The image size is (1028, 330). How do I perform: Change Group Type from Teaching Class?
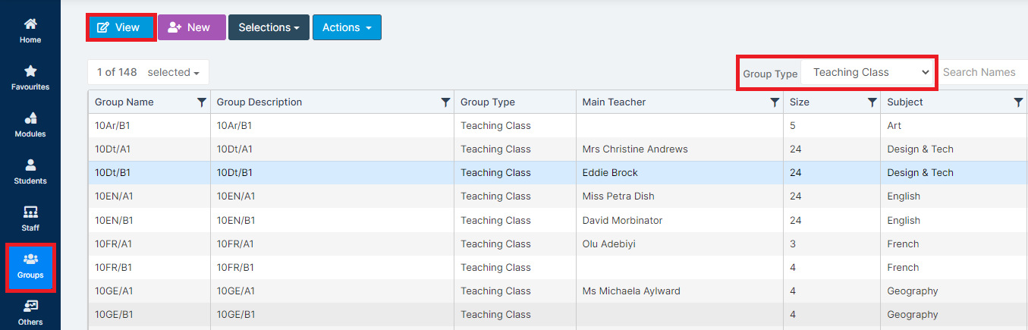(x=869, y=73)
